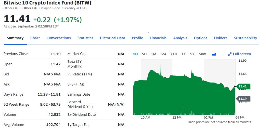The image size is (259, 134).
Task: Click the Day's Range value 11.28 - 11.81
Action: point(49,94)
